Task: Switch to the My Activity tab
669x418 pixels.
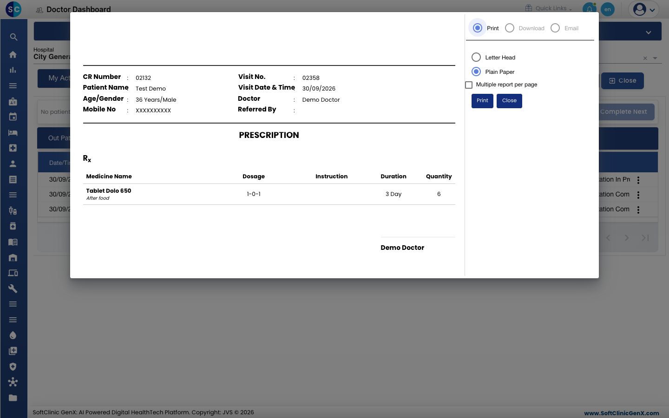Action: click(x=54, y=78)
